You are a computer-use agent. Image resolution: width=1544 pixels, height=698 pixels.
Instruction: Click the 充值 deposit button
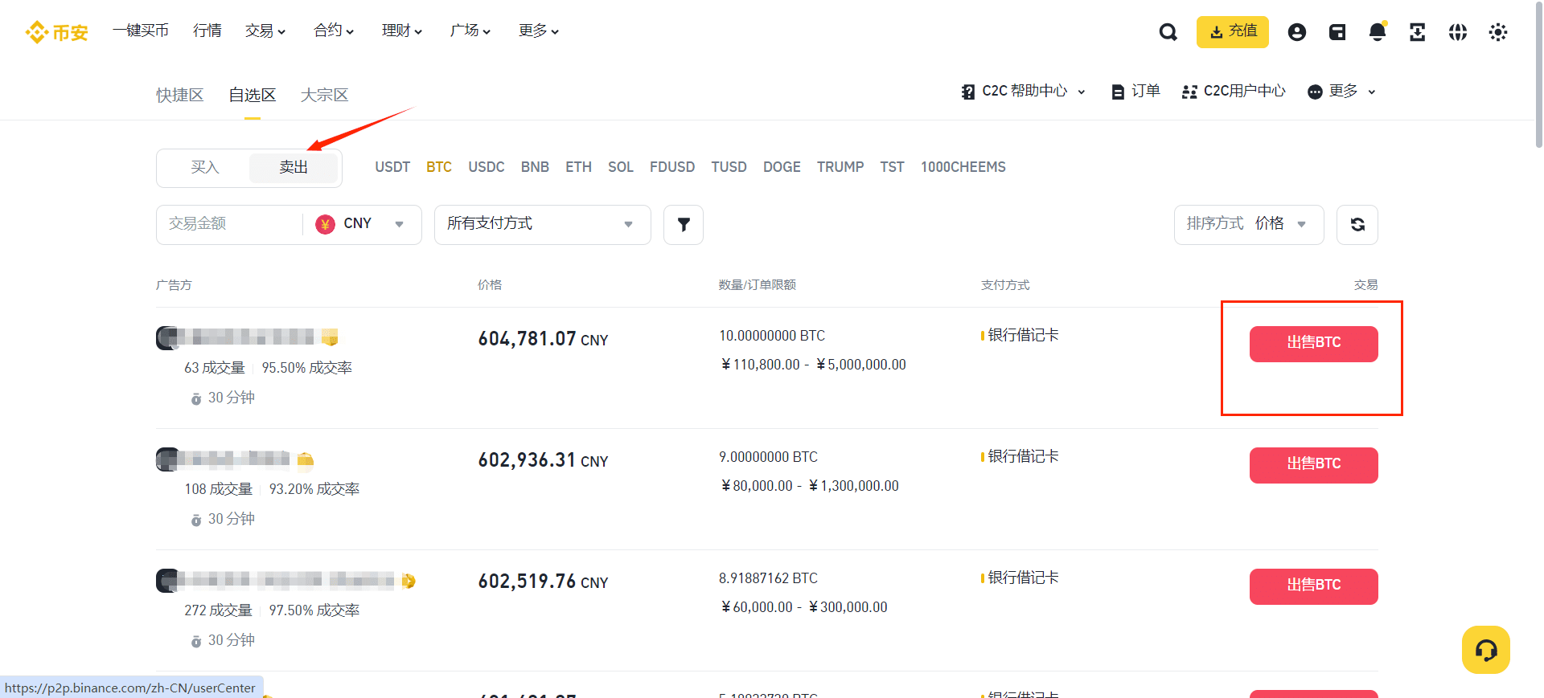(1233, 32)
